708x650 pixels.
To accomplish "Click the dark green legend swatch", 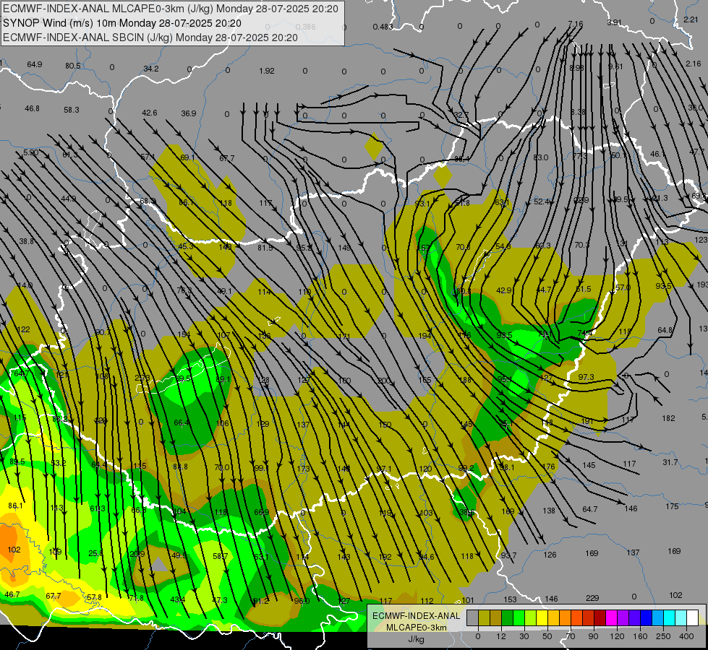I will 508,617.
